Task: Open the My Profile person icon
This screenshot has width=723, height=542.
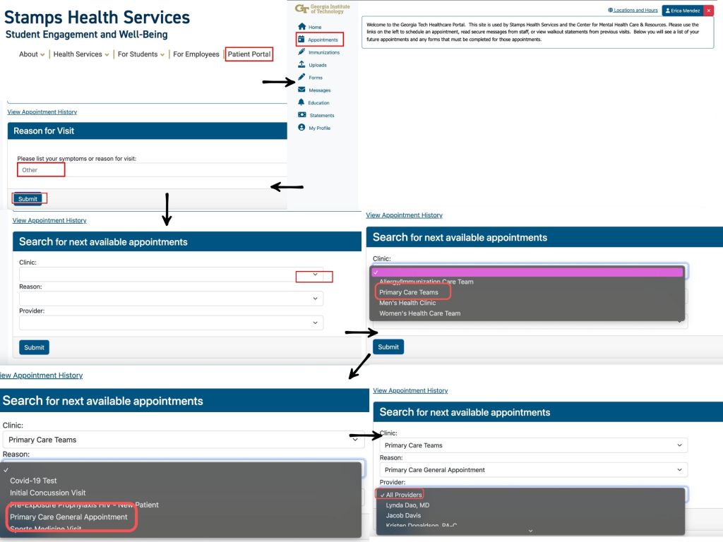Action: click(x=301, y=127)
